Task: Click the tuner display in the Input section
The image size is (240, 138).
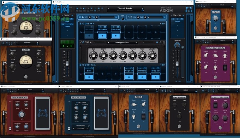Action: click(67, 44)
